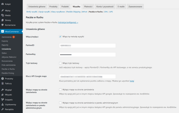The width and height of the screenshot is (179, 113).
Task: Click the Narzędzia wrench icon
Action: point(3,109)
